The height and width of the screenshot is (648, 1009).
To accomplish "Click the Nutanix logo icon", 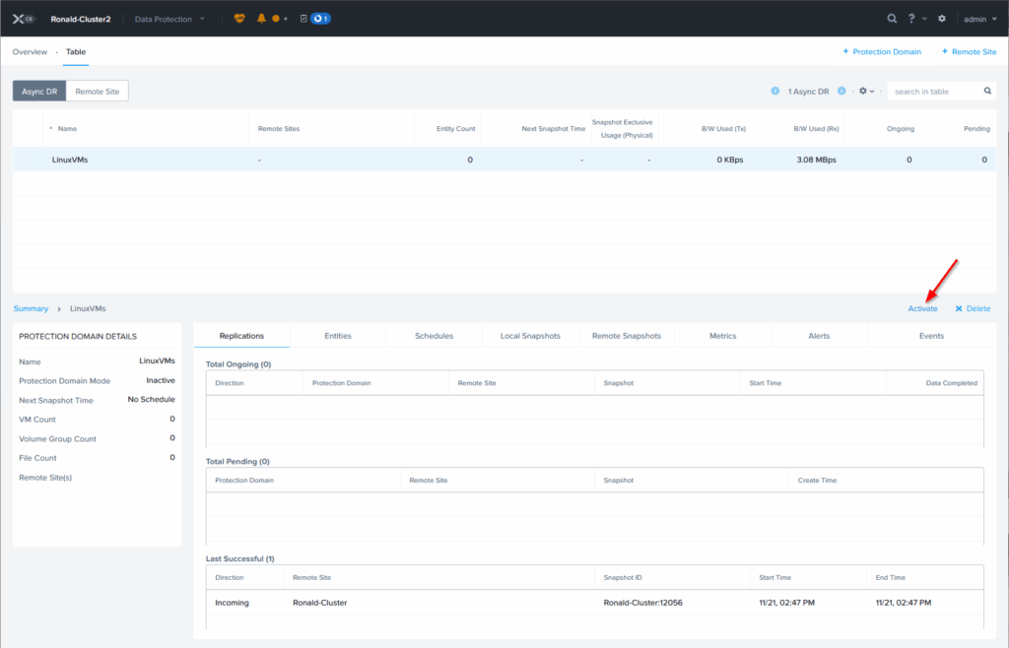I will (x=24, y=18).
